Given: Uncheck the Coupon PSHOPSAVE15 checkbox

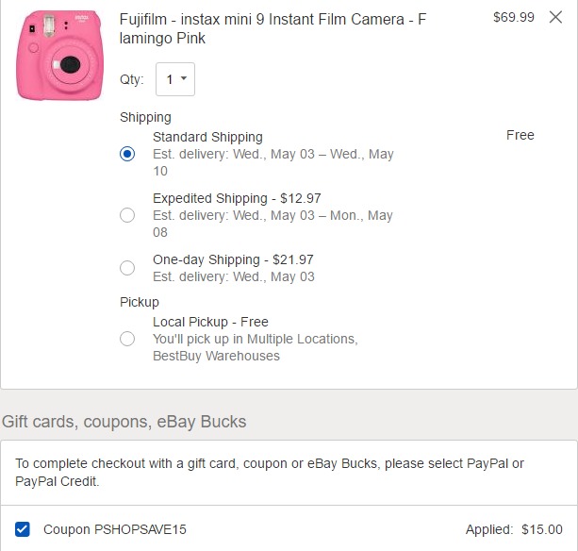Looking at the screenshot, I should pyautogui.click(x=23, y=529).
